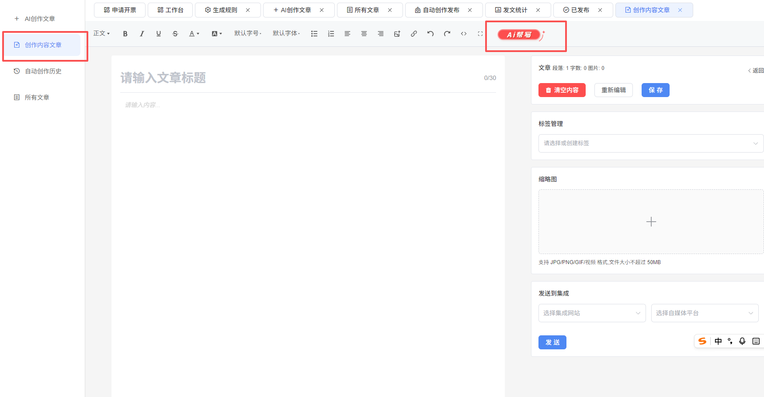Click the blue 保存 button
This screenshot has width=764, height=397.
(x=655, y=90)
